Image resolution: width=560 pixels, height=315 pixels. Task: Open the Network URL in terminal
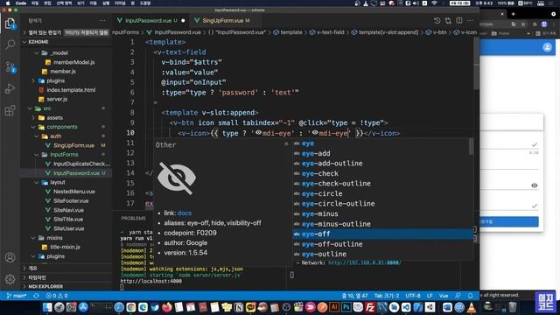pos(365,262)
